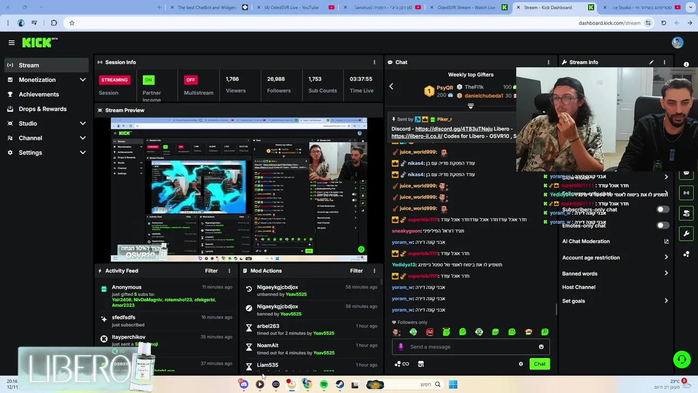Collapse the top gifters dropdown arrow
The height and width of the screenshot is (393, 698).
tap(471, 106)
